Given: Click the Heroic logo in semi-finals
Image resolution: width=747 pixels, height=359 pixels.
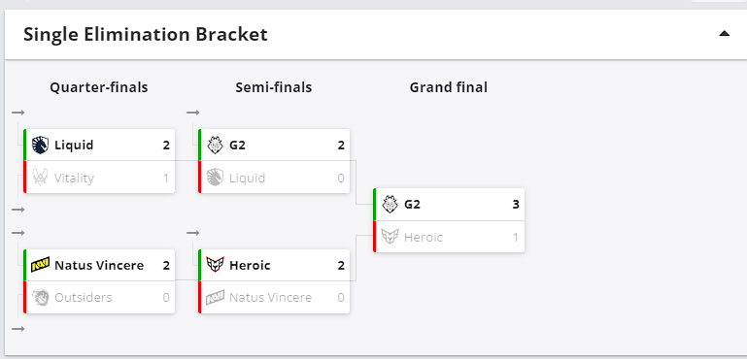Looking at the screenshot, I should click(215, 265).
